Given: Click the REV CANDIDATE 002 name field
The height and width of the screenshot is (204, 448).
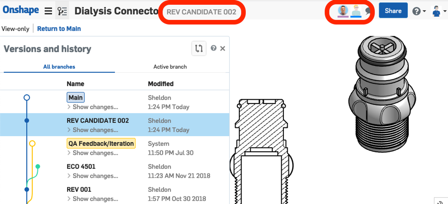Looking at the screenshot, I should point(202,12).
